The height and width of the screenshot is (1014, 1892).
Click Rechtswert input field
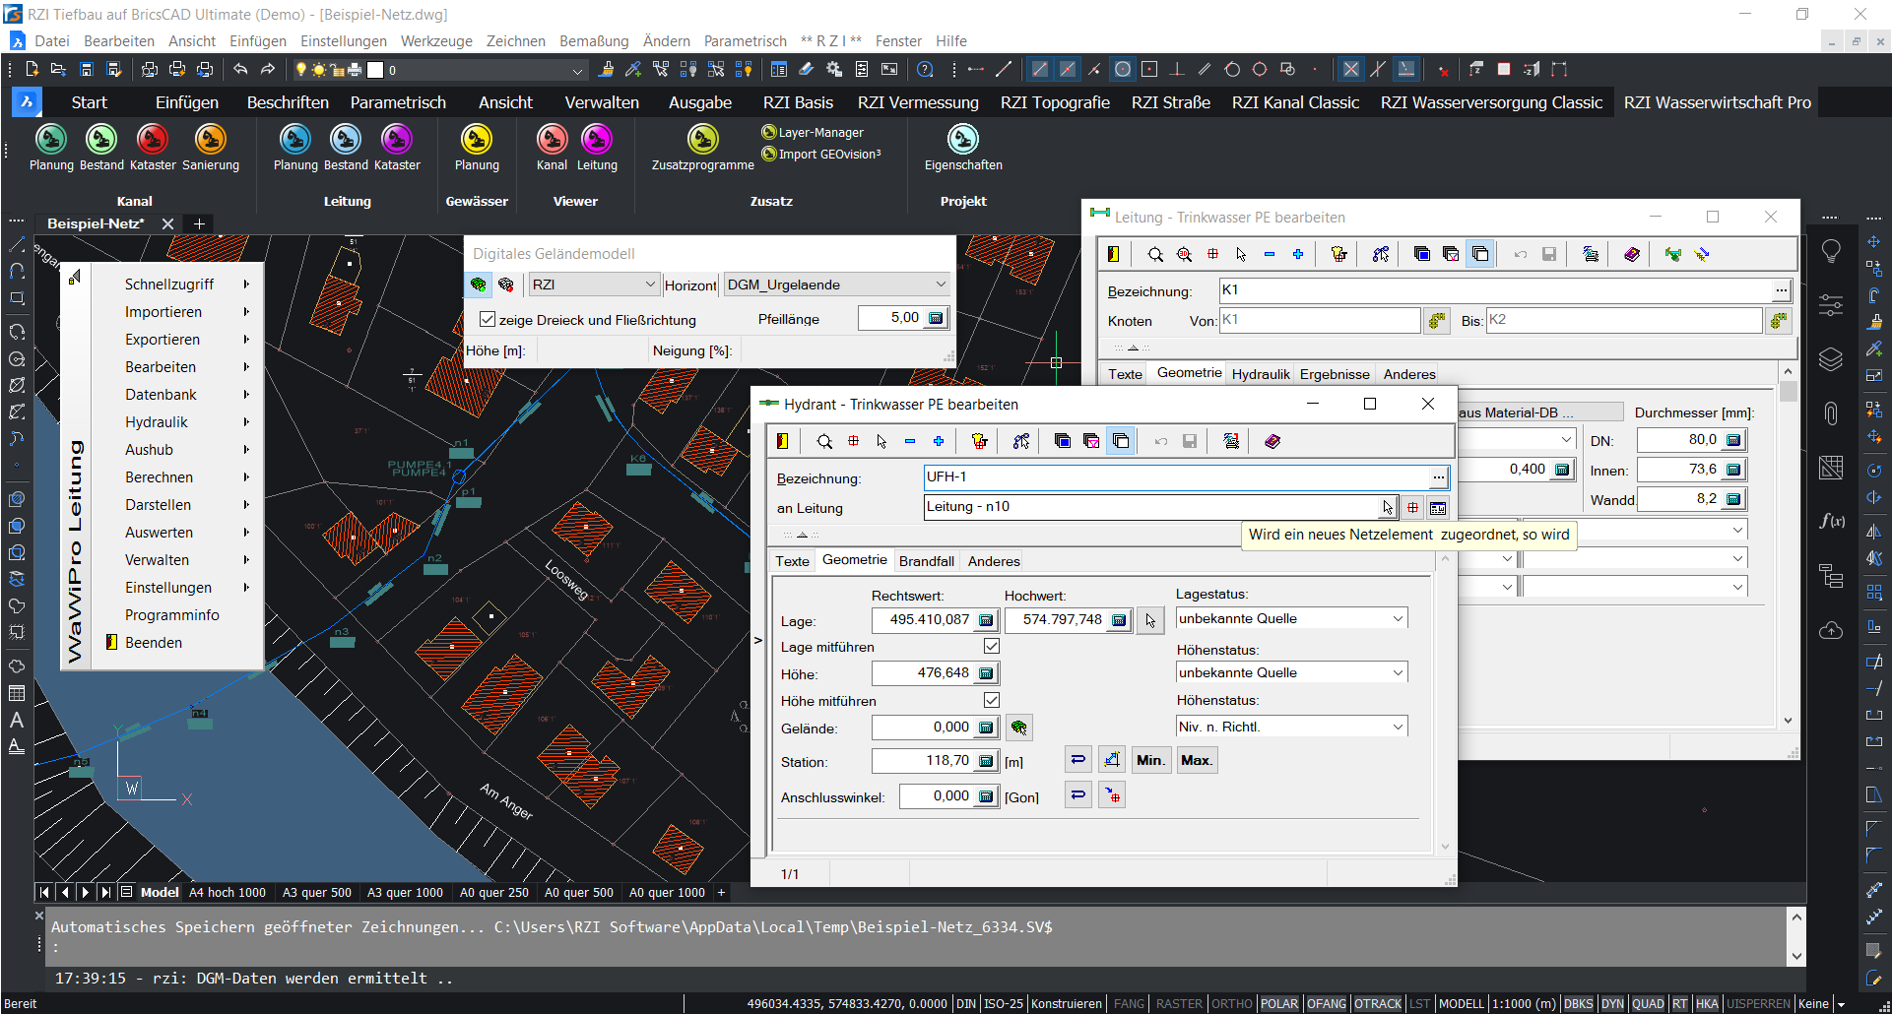pyautogui.click(x=936, y=619)
